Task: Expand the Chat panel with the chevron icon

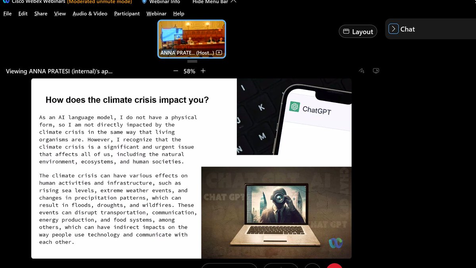Action: (x=393, y=29)
